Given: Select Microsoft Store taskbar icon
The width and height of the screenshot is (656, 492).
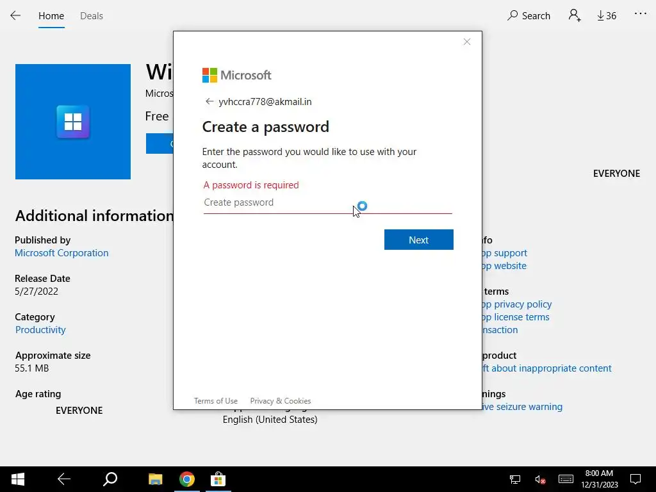Looking at the screenshot, I should (x=218, y=479).
